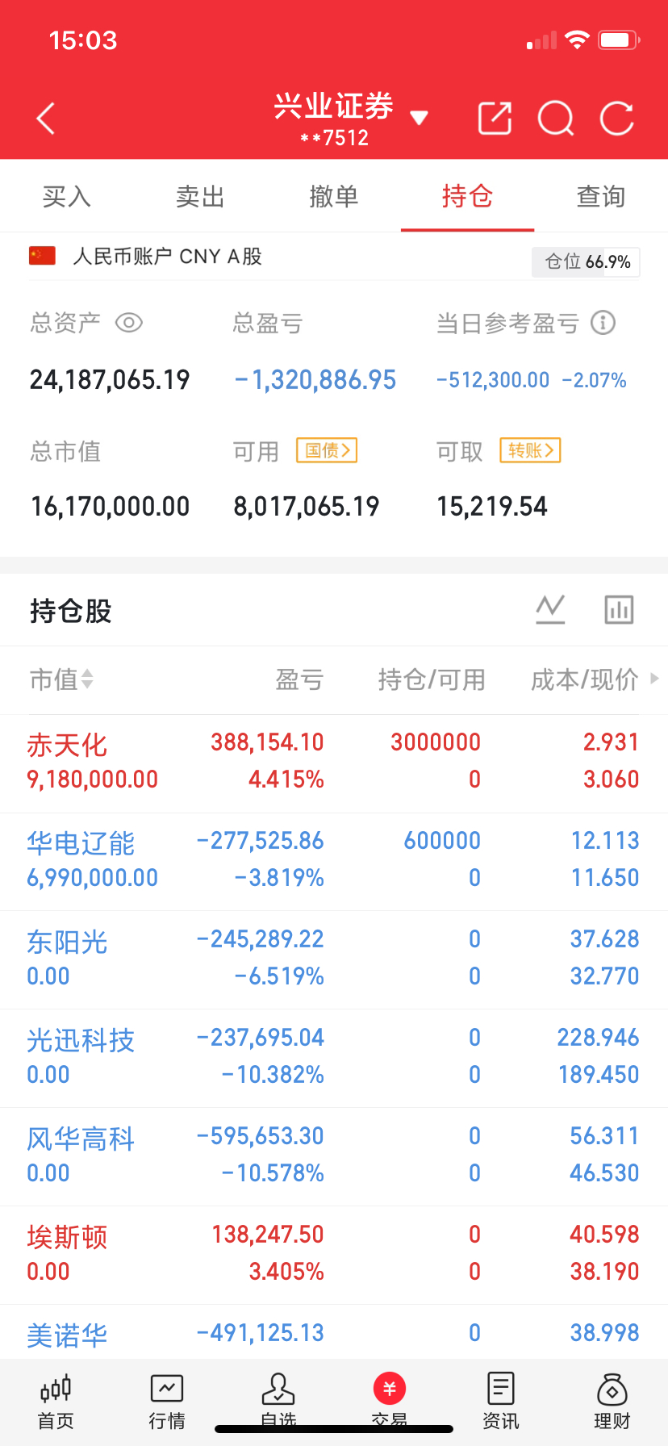This screenshot has height=1446, width=668.
Task: Tap the 国债 link button
Action: click(x=327, y=450)
